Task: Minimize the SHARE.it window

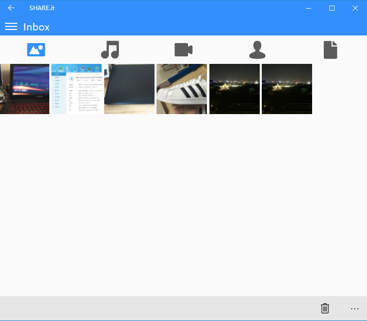Action: 309,8
